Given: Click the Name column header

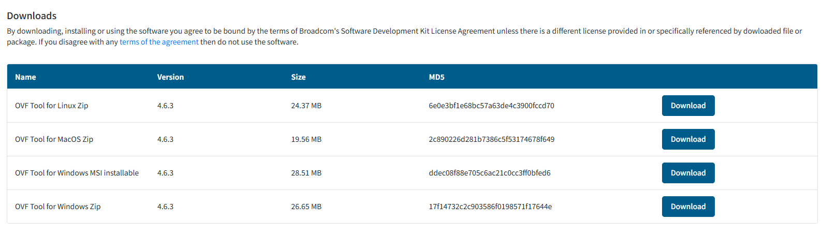Looking at the screenshot, I should coord(25,77).
